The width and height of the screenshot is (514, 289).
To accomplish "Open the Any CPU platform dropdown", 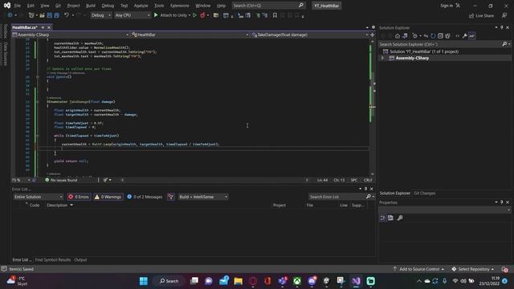I will coord(133,15).
